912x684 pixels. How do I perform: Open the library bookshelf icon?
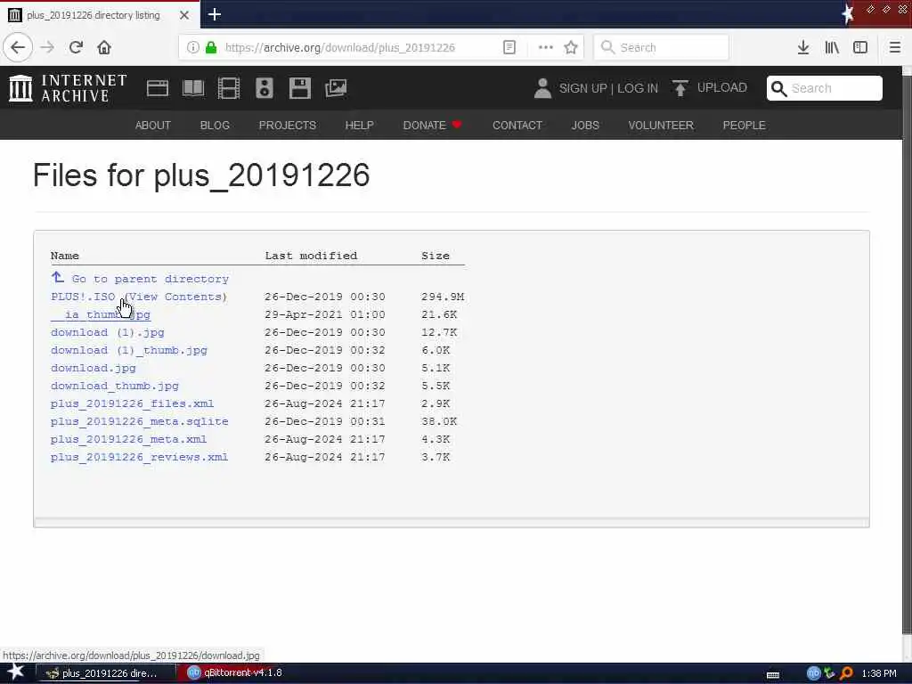pos(832,47)
